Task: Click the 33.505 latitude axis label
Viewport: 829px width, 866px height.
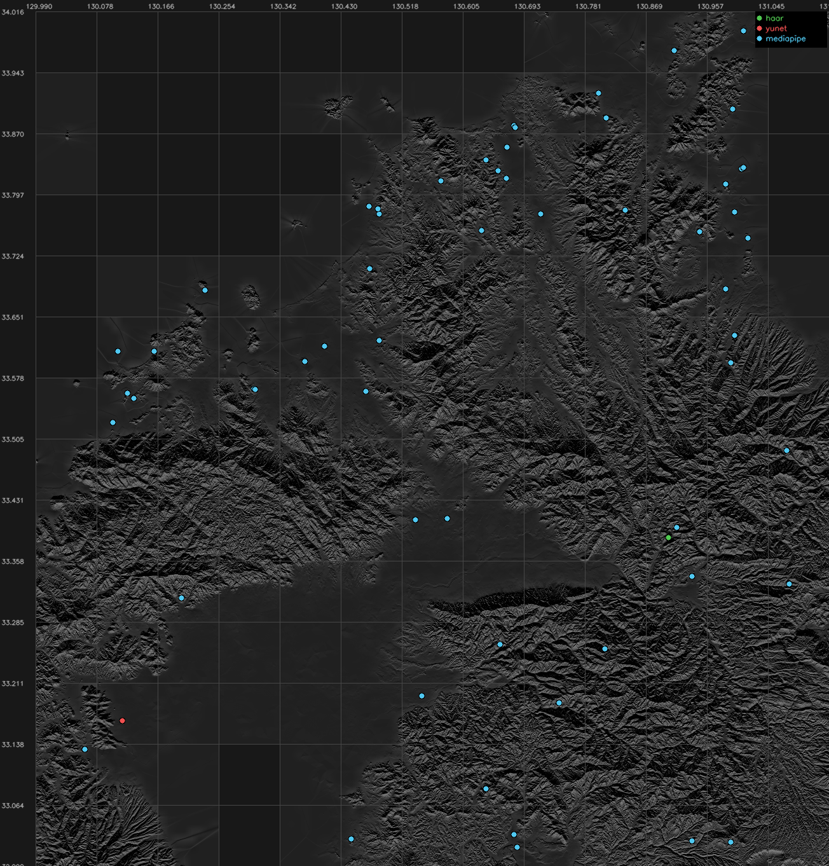Action: pyautogui.click(x=13, y=439)
